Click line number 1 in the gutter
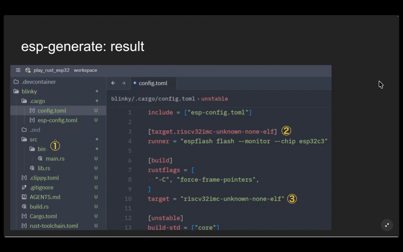The image size is (403, 252). point(130,112)
